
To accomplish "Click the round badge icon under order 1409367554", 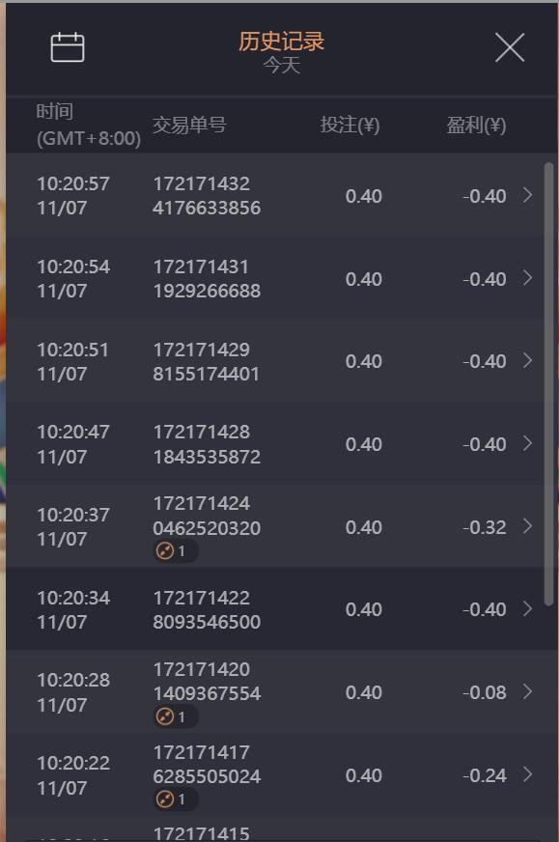I will pos(165,716).
